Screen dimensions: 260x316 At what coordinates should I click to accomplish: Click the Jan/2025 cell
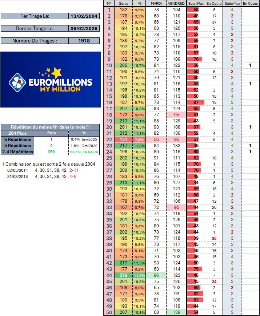tap(91, 139)
